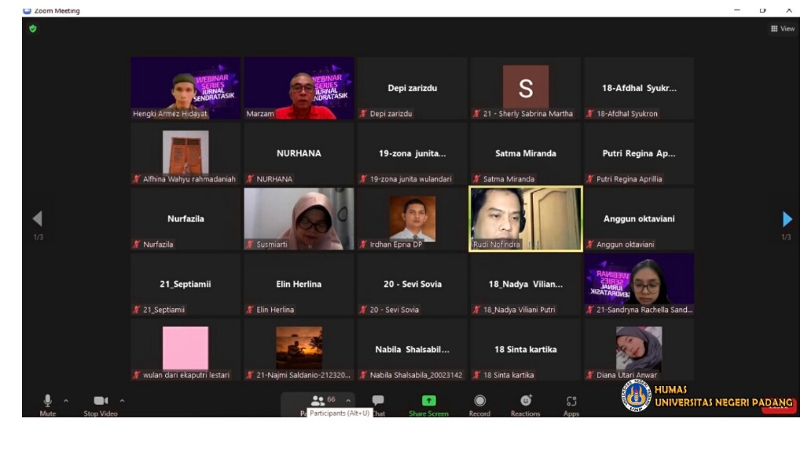The width and height of the screenshot is (804, 459).
Task: Select Rudi Nofindra's highlighted video tile
Action: [x=525, y=218]
